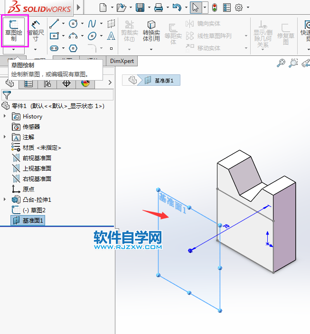Click the feature tree filter field

[57, 95]
